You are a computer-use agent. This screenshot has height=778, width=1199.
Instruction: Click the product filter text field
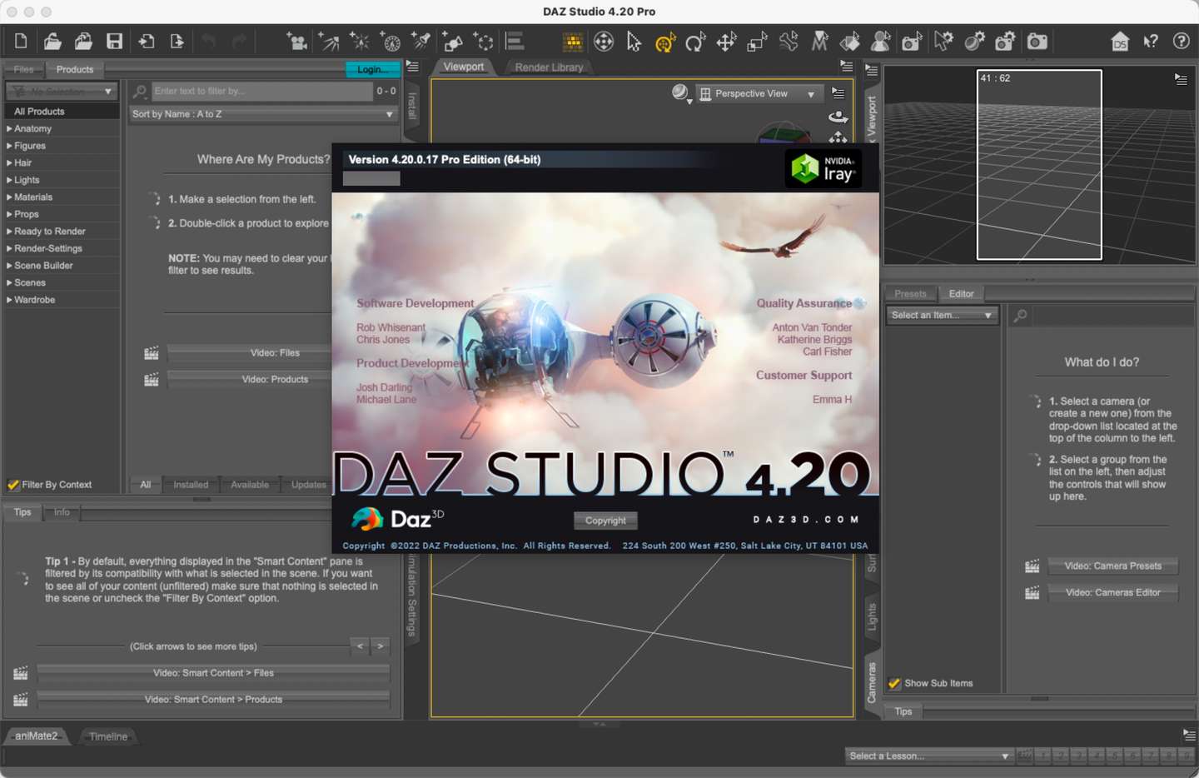261,92
